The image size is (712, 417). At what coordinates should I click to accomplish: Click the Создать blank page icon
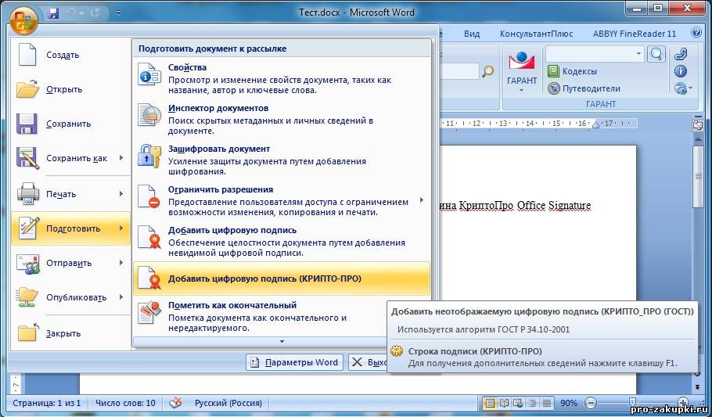[x=27, y=55]
